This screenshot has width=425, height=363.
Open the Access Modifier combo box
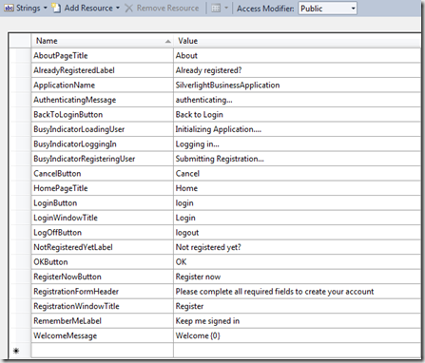click(327, 9)
